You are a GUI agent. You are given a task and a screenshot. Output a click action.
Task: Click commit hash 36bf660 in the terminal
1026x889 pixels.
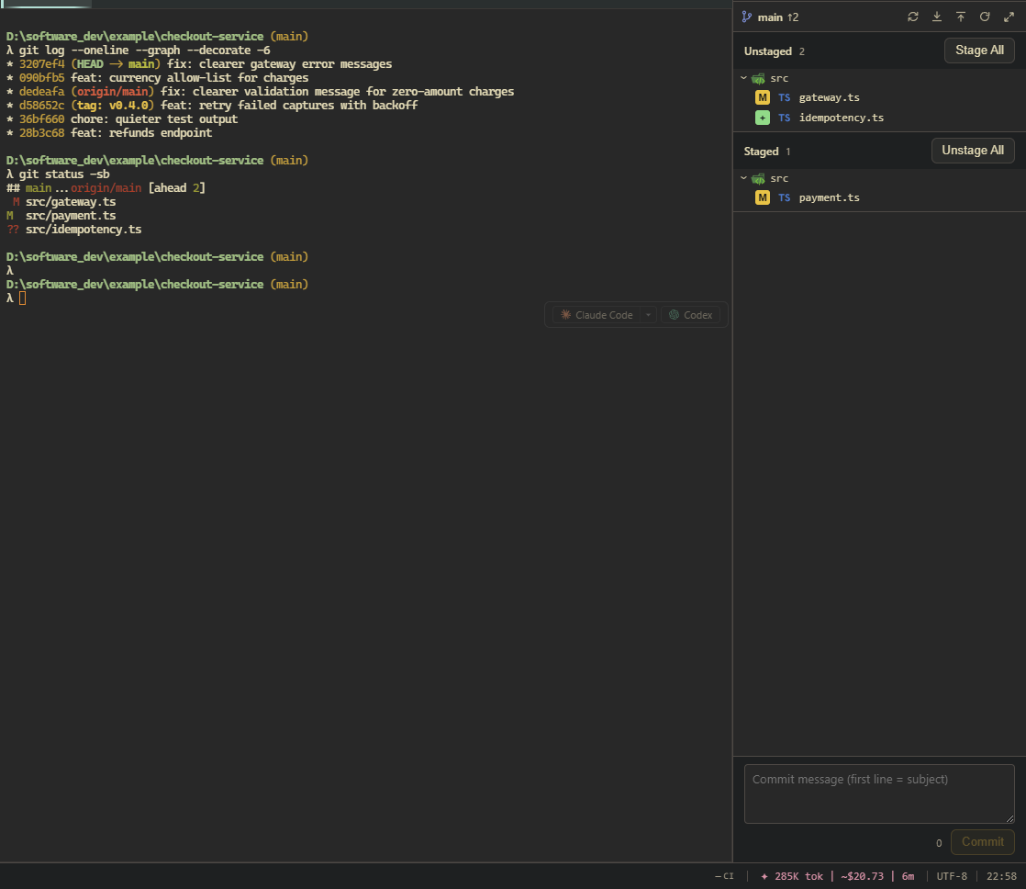(x=42, y=119)
